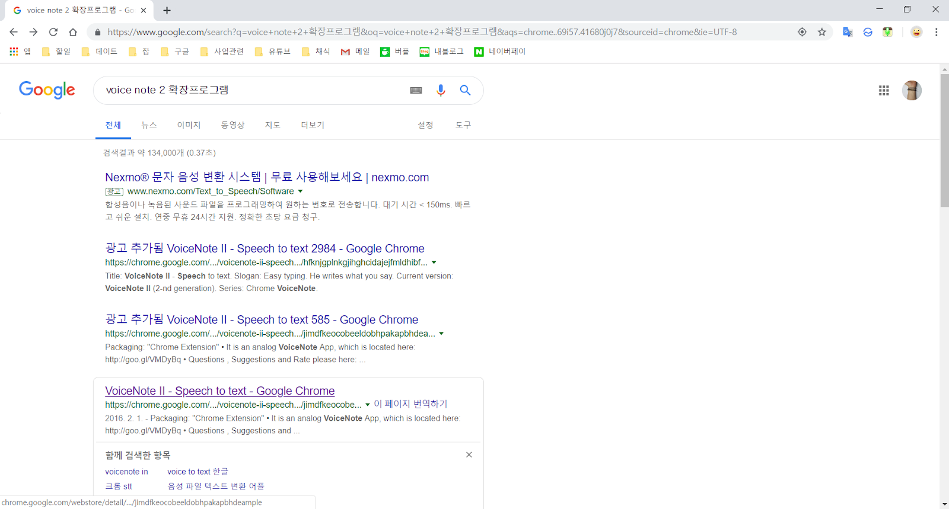Open Chrome profile avatar in toolbar
Image resolution: width=949 pixels, height=509 pixels.
point(916,32)
